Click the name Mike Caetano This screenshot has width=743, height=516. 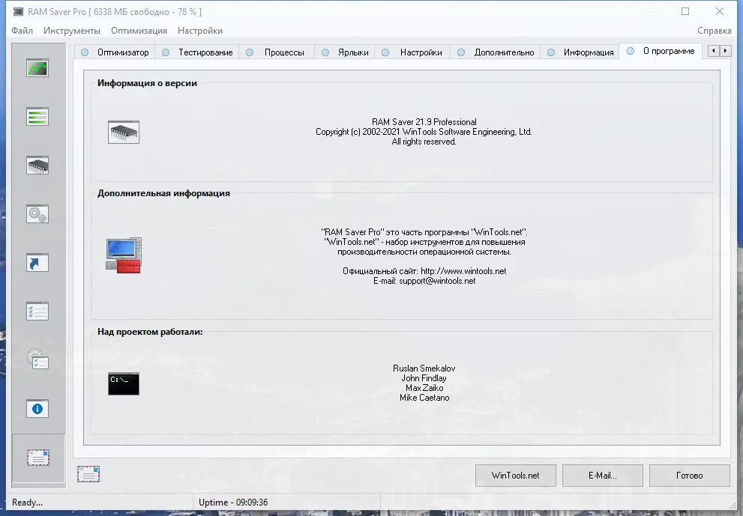click(x=424, y=398)
